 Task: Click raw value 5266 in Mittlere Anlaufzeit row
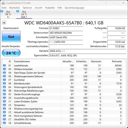119,69
